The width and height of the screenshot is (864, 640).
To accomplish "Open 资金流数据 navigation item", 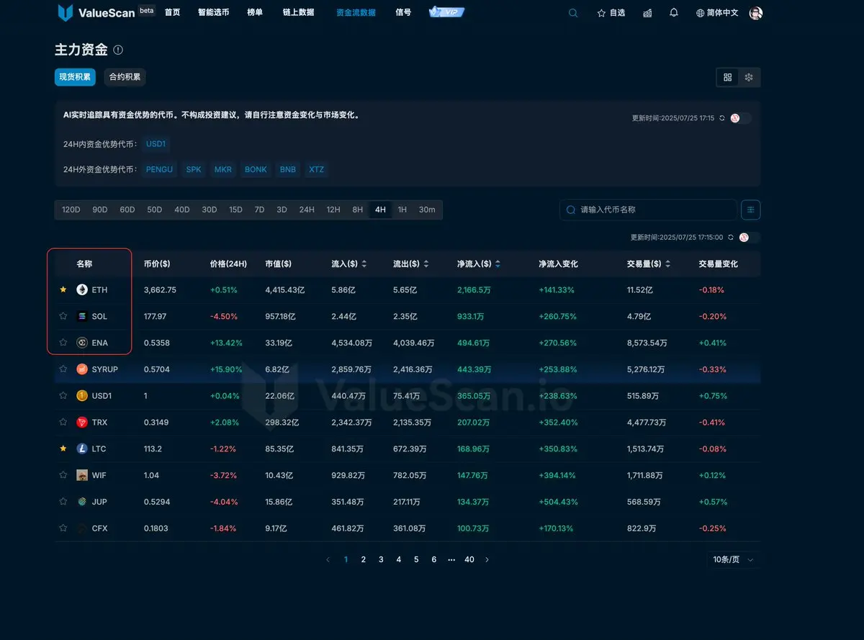I will click(356, 12).
